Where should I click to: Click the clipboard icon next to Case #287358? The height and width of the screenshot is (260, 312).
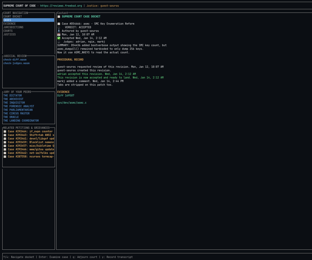point(5,157)
